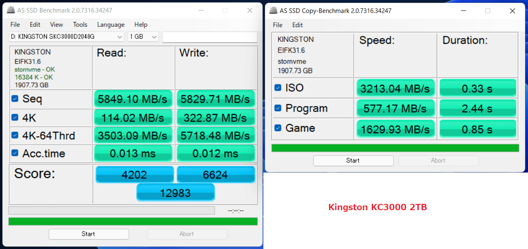Screen dimensions: 528x249
Task: Click the read score 4202
Action: click(x=134, y=175)
